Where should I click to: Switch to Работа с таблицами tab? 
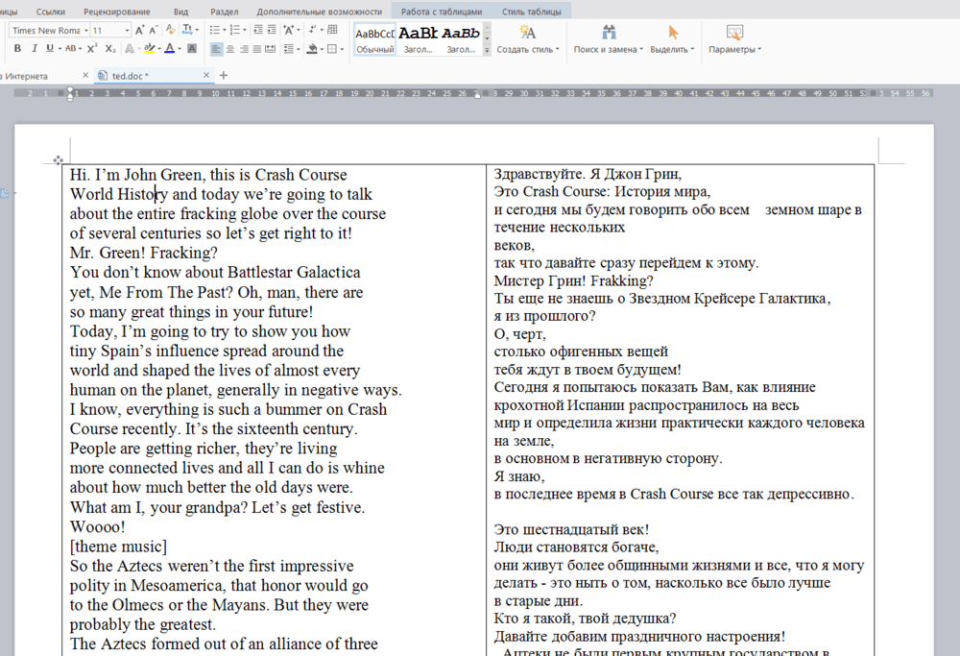pyautogui.click(x=442, y=12)
